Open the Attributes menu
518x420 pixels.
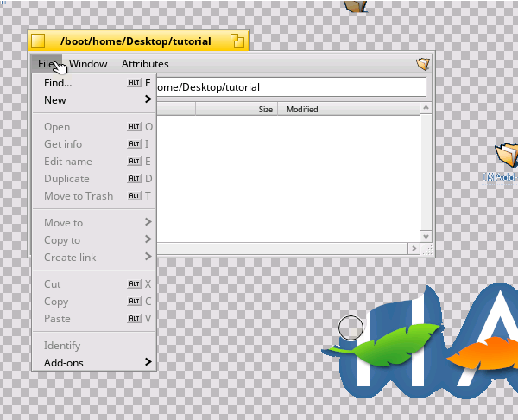(145, 64)
